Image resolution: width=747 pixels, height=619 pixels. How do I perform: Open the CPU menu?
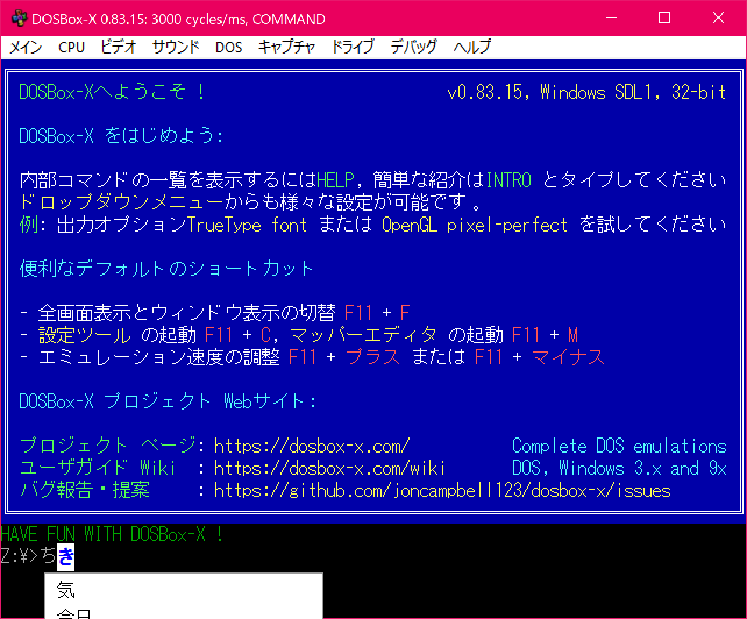72,47
